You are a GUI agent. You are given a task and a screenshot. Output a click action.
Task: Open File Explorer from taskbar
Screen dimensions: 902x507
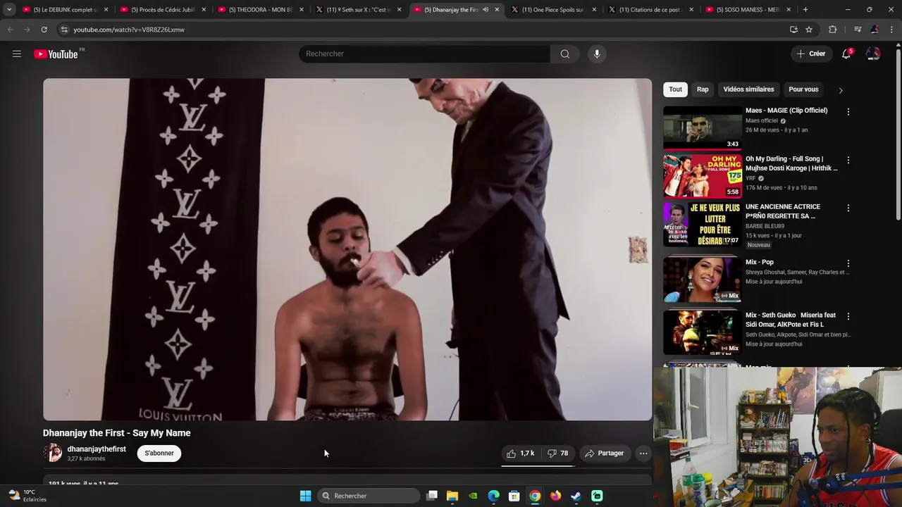452,496
